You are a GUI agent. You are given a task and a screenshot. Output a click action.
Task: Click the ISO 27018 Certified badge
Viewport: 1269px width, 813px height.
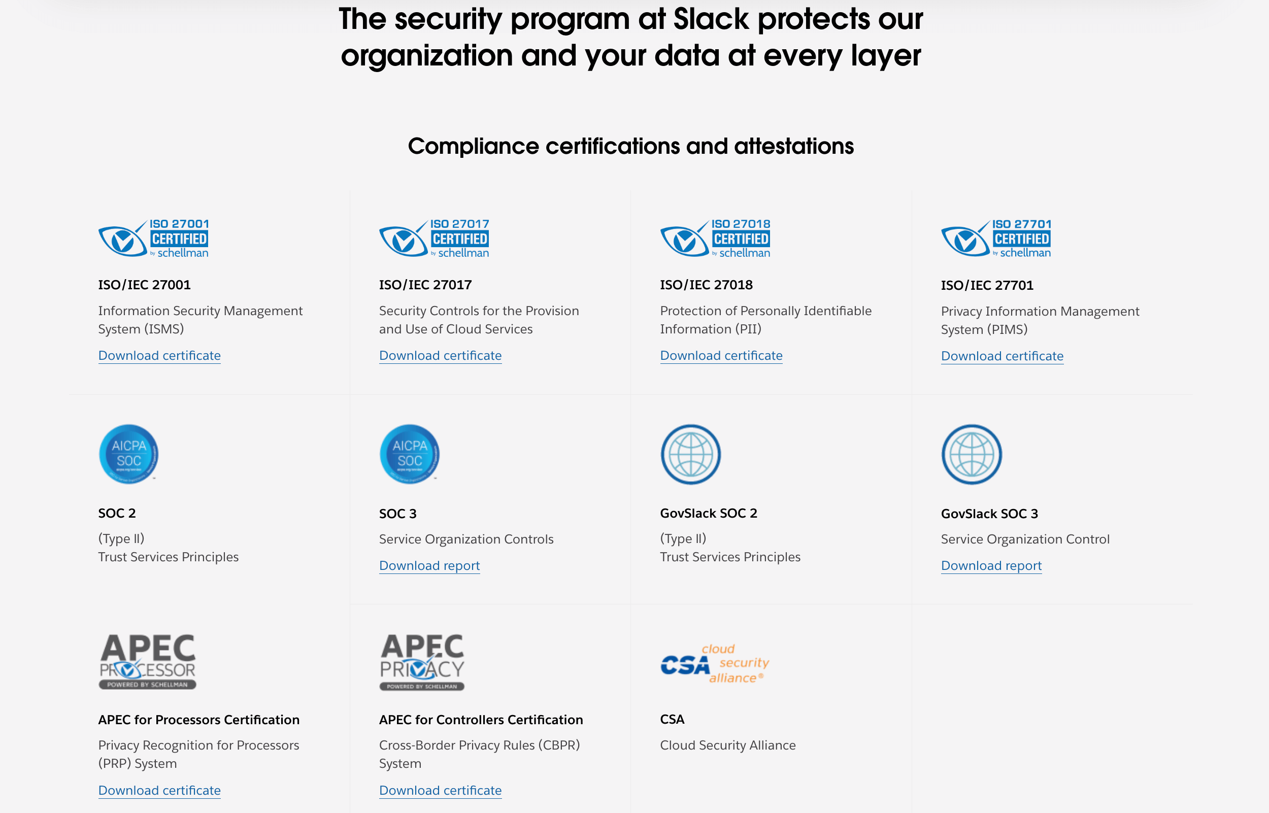(715, 239)
